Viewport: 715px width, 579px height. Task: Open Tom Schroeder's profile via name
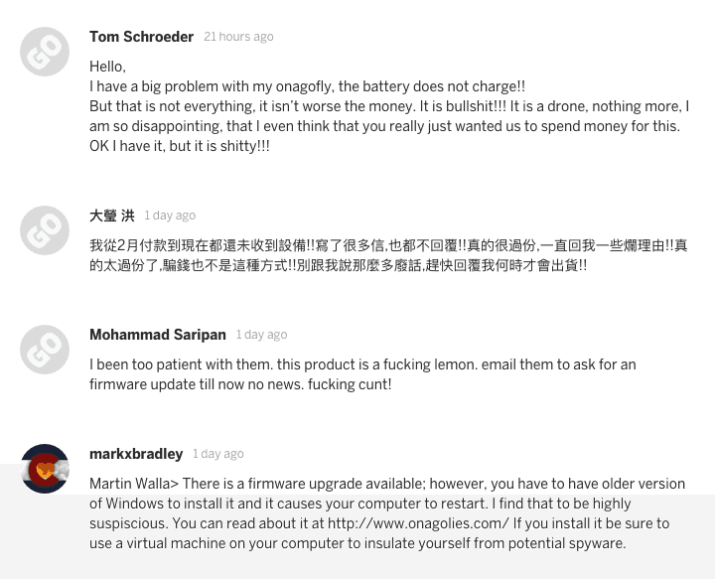click(x=141, y=37)
